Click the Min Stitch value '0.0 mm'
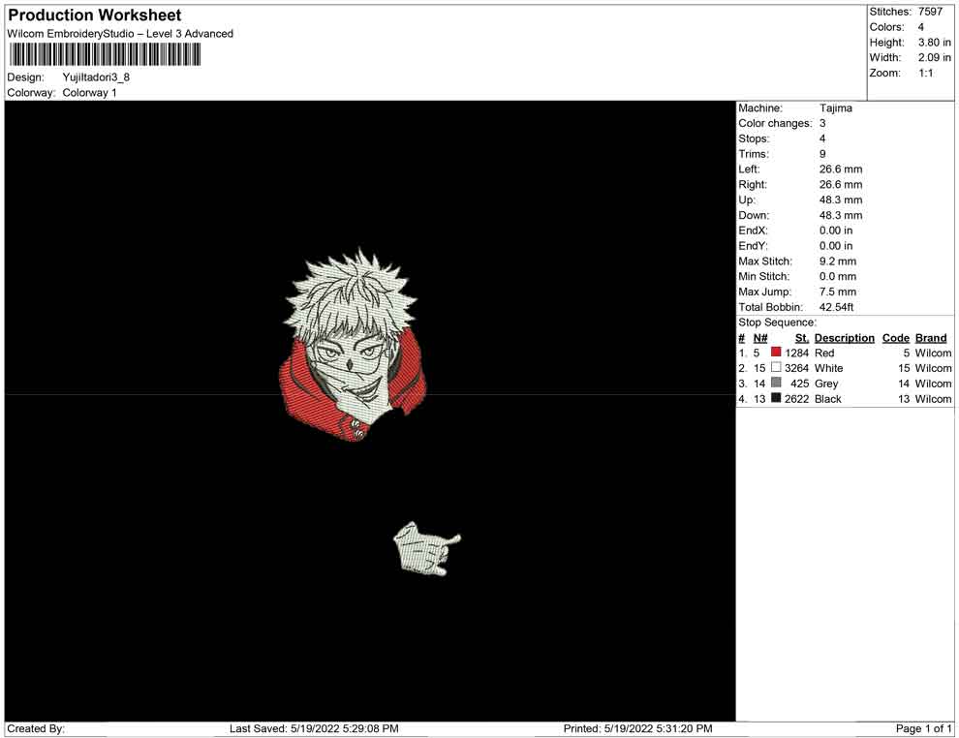The width and height of the screenshot is (959, 738). (x=838, y=276)
